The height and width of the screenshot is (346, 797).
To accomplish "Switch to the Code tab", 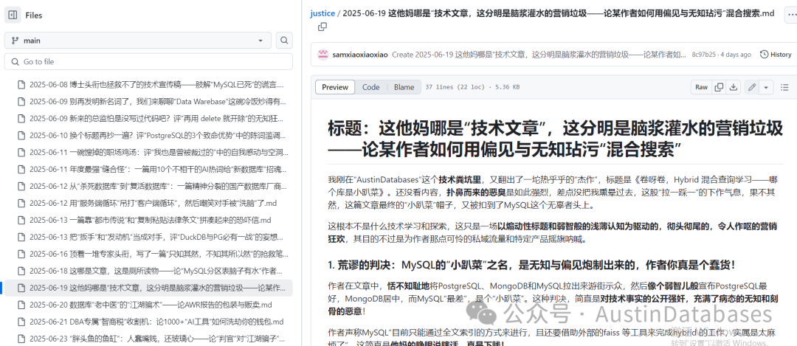I will coord(370,87).
